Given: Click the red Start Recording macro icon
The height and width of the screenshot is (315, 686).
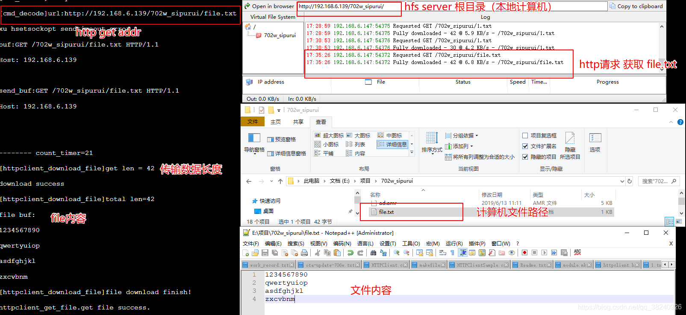Looking at the screenshot, I should point(524,253).
